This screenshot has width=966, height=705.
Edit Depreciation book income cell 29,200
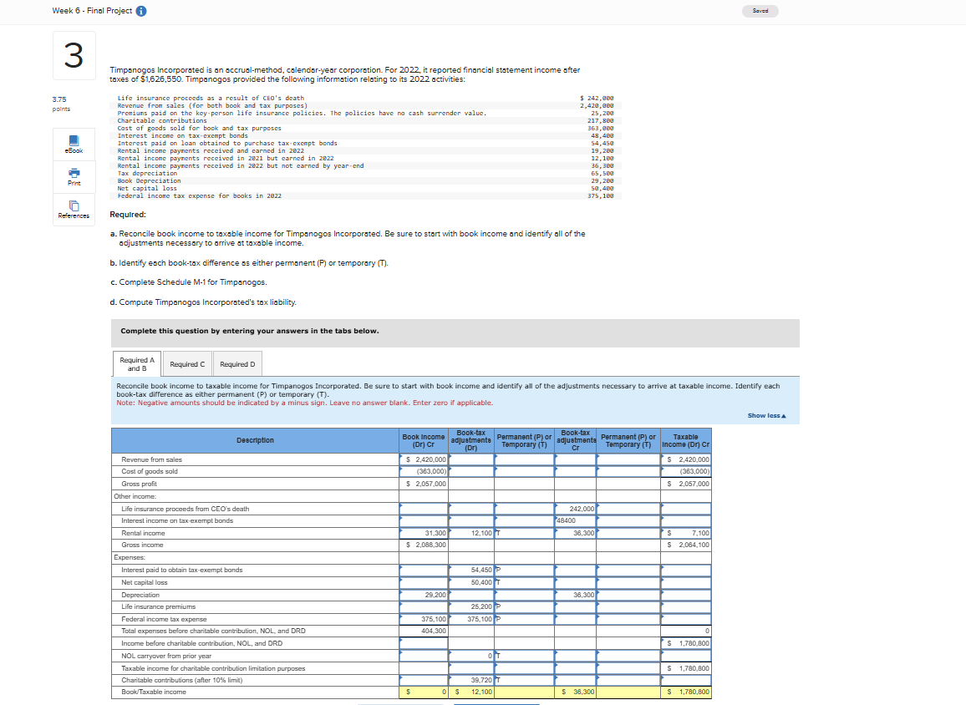pos(424,596)
